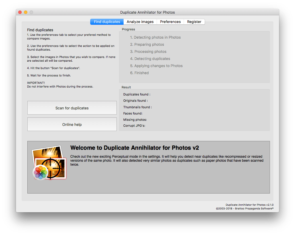Open the Online help button
Viewport: 295px width, 235px height.
coord(72,124)
